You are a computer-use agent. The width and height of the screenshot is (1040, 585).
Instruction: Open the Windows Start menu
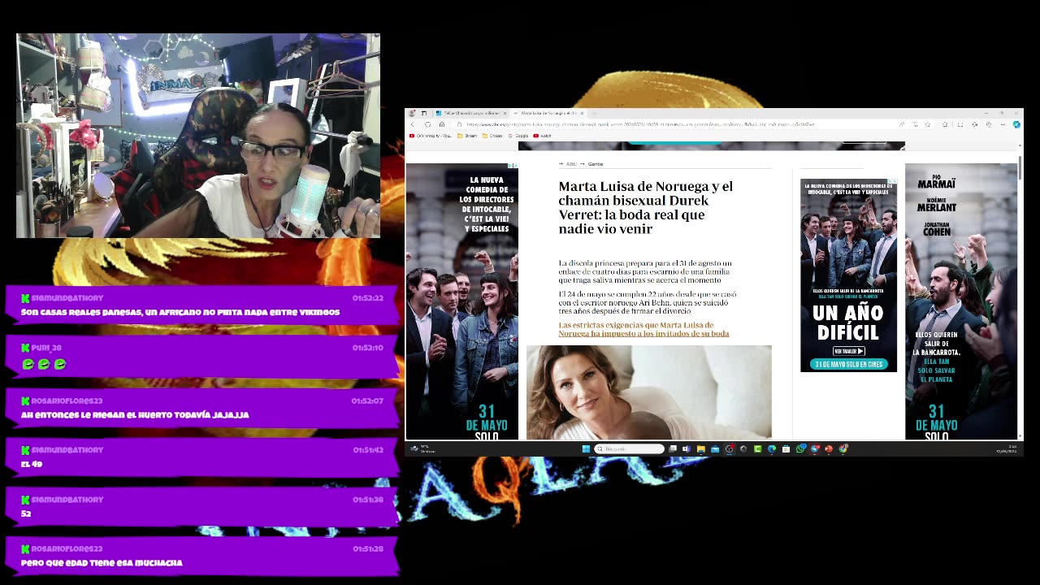pos(586,448)
